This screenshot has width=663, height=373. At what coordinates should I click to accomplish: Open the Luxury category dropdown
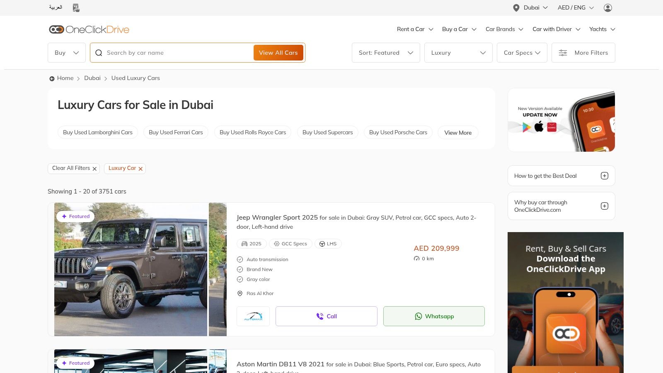pos(458,53)
